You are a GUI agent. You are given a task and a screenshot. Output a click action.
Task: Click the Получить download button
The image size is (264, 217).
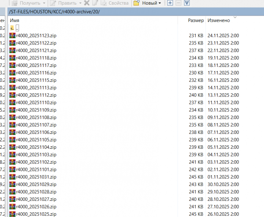[x=26, y=3]
